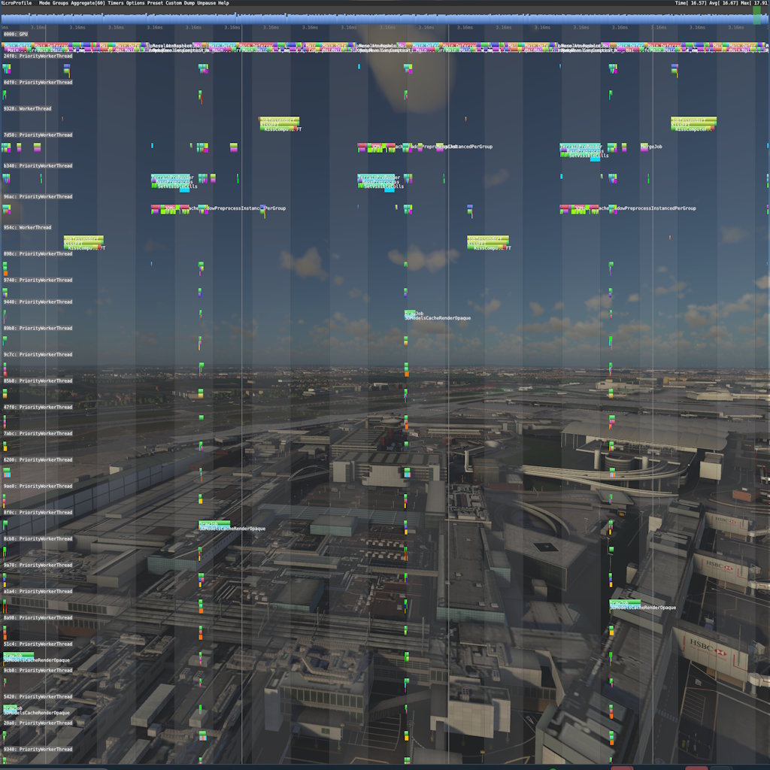Click the 9ae0: PriorityWorkerThread label
This screenshot has width=770, height=770.
[38, 487]
